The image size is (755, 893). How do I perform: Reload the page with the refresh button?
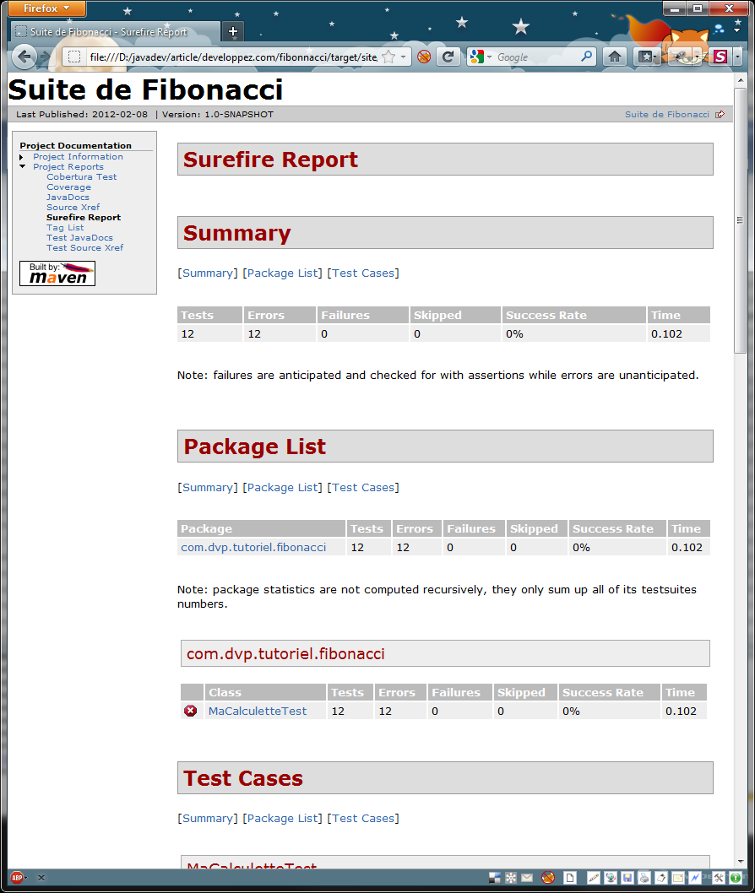pyautogui.click(x=448, y=57)
